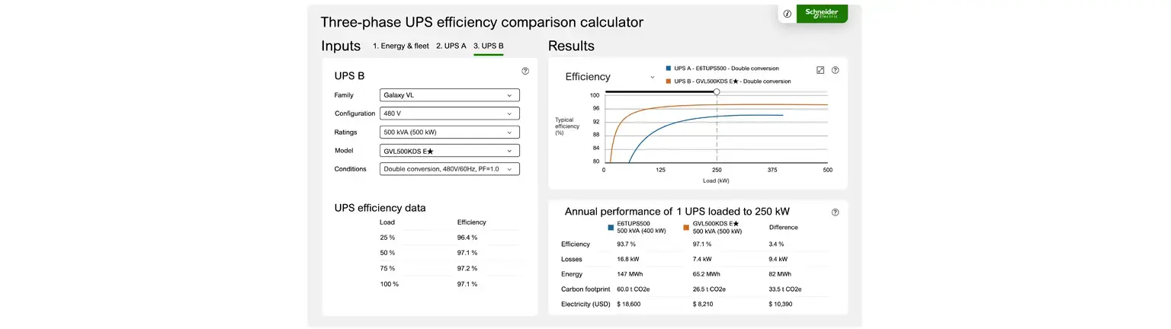
Task: Click the Load (kW) axis label
Action: click(716, 181)
